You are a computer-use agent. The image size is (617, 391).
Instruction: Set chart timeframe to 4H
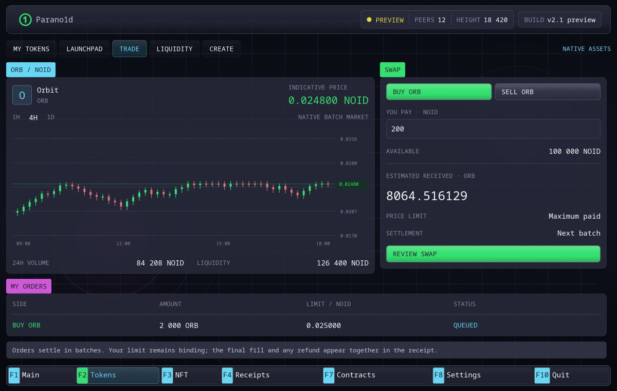(x=33, y=117)
